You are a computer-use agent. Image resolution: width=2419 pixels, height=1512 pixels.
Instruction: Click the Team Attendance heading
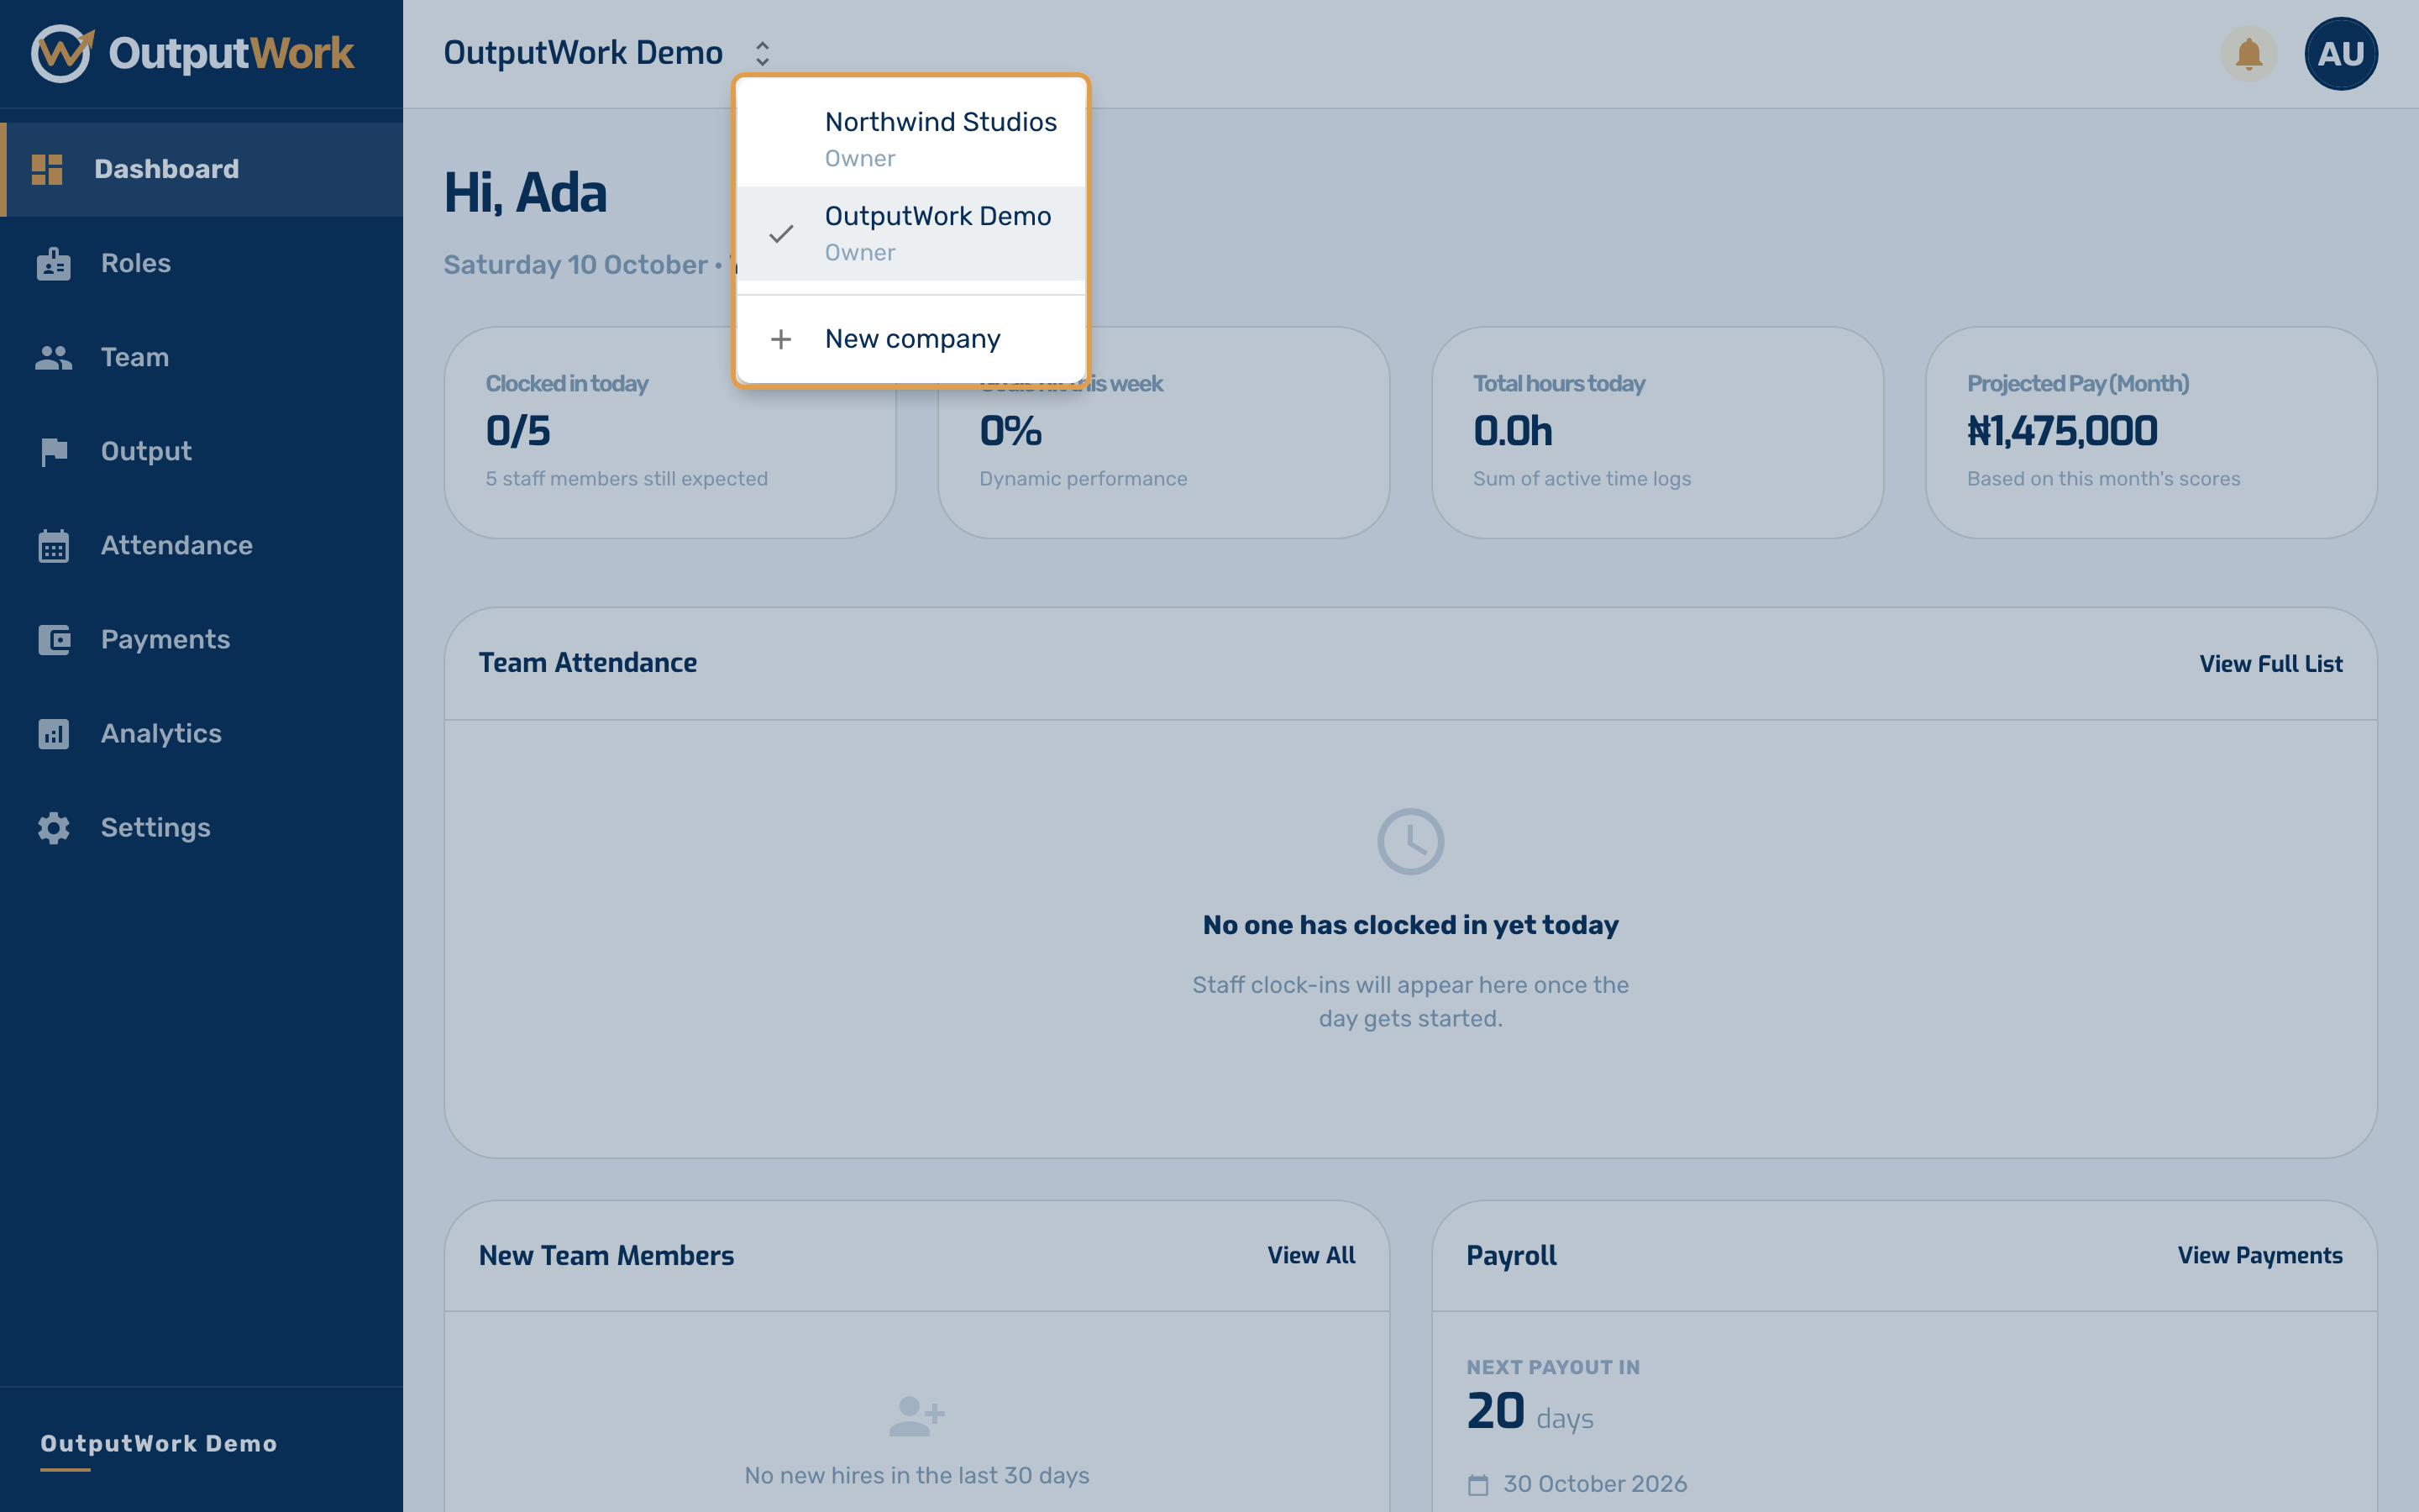588,663
